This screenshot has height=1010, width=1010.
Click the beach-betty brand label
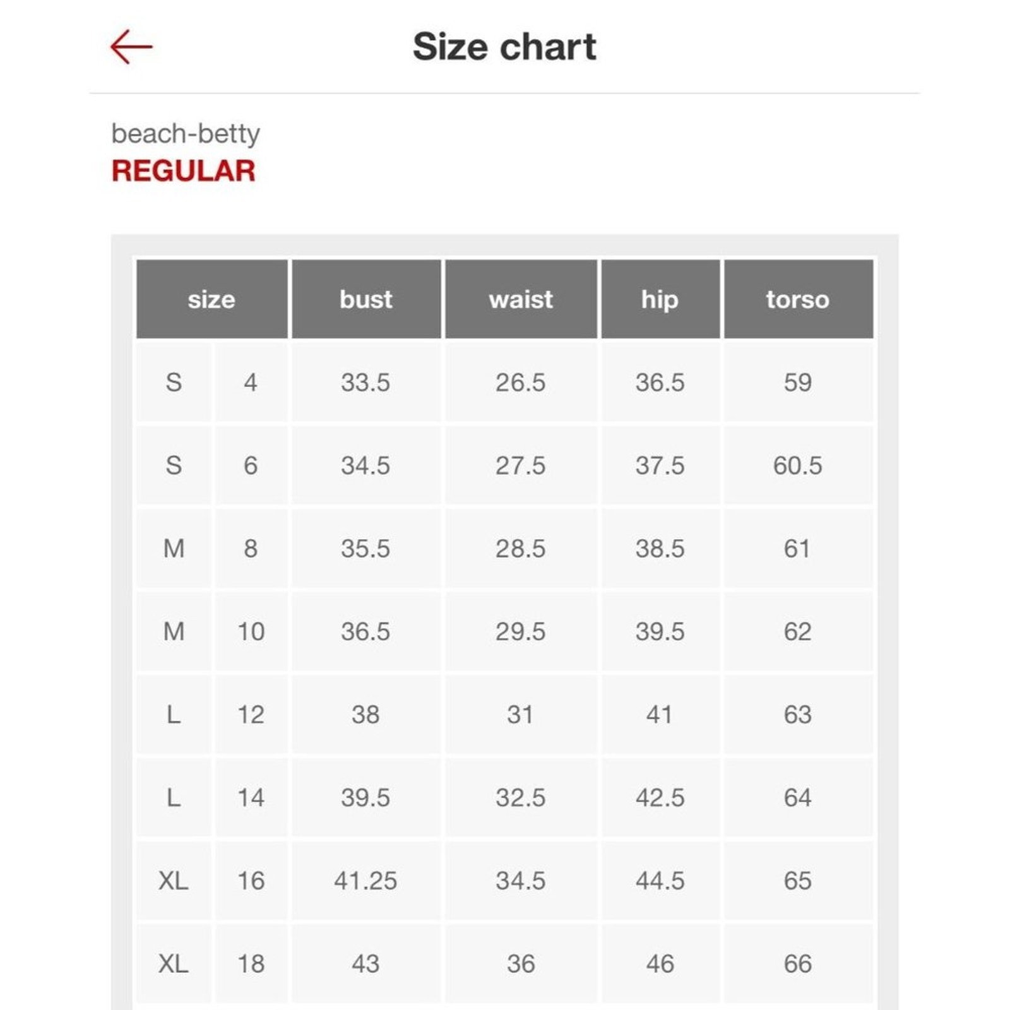click(186, 134)
